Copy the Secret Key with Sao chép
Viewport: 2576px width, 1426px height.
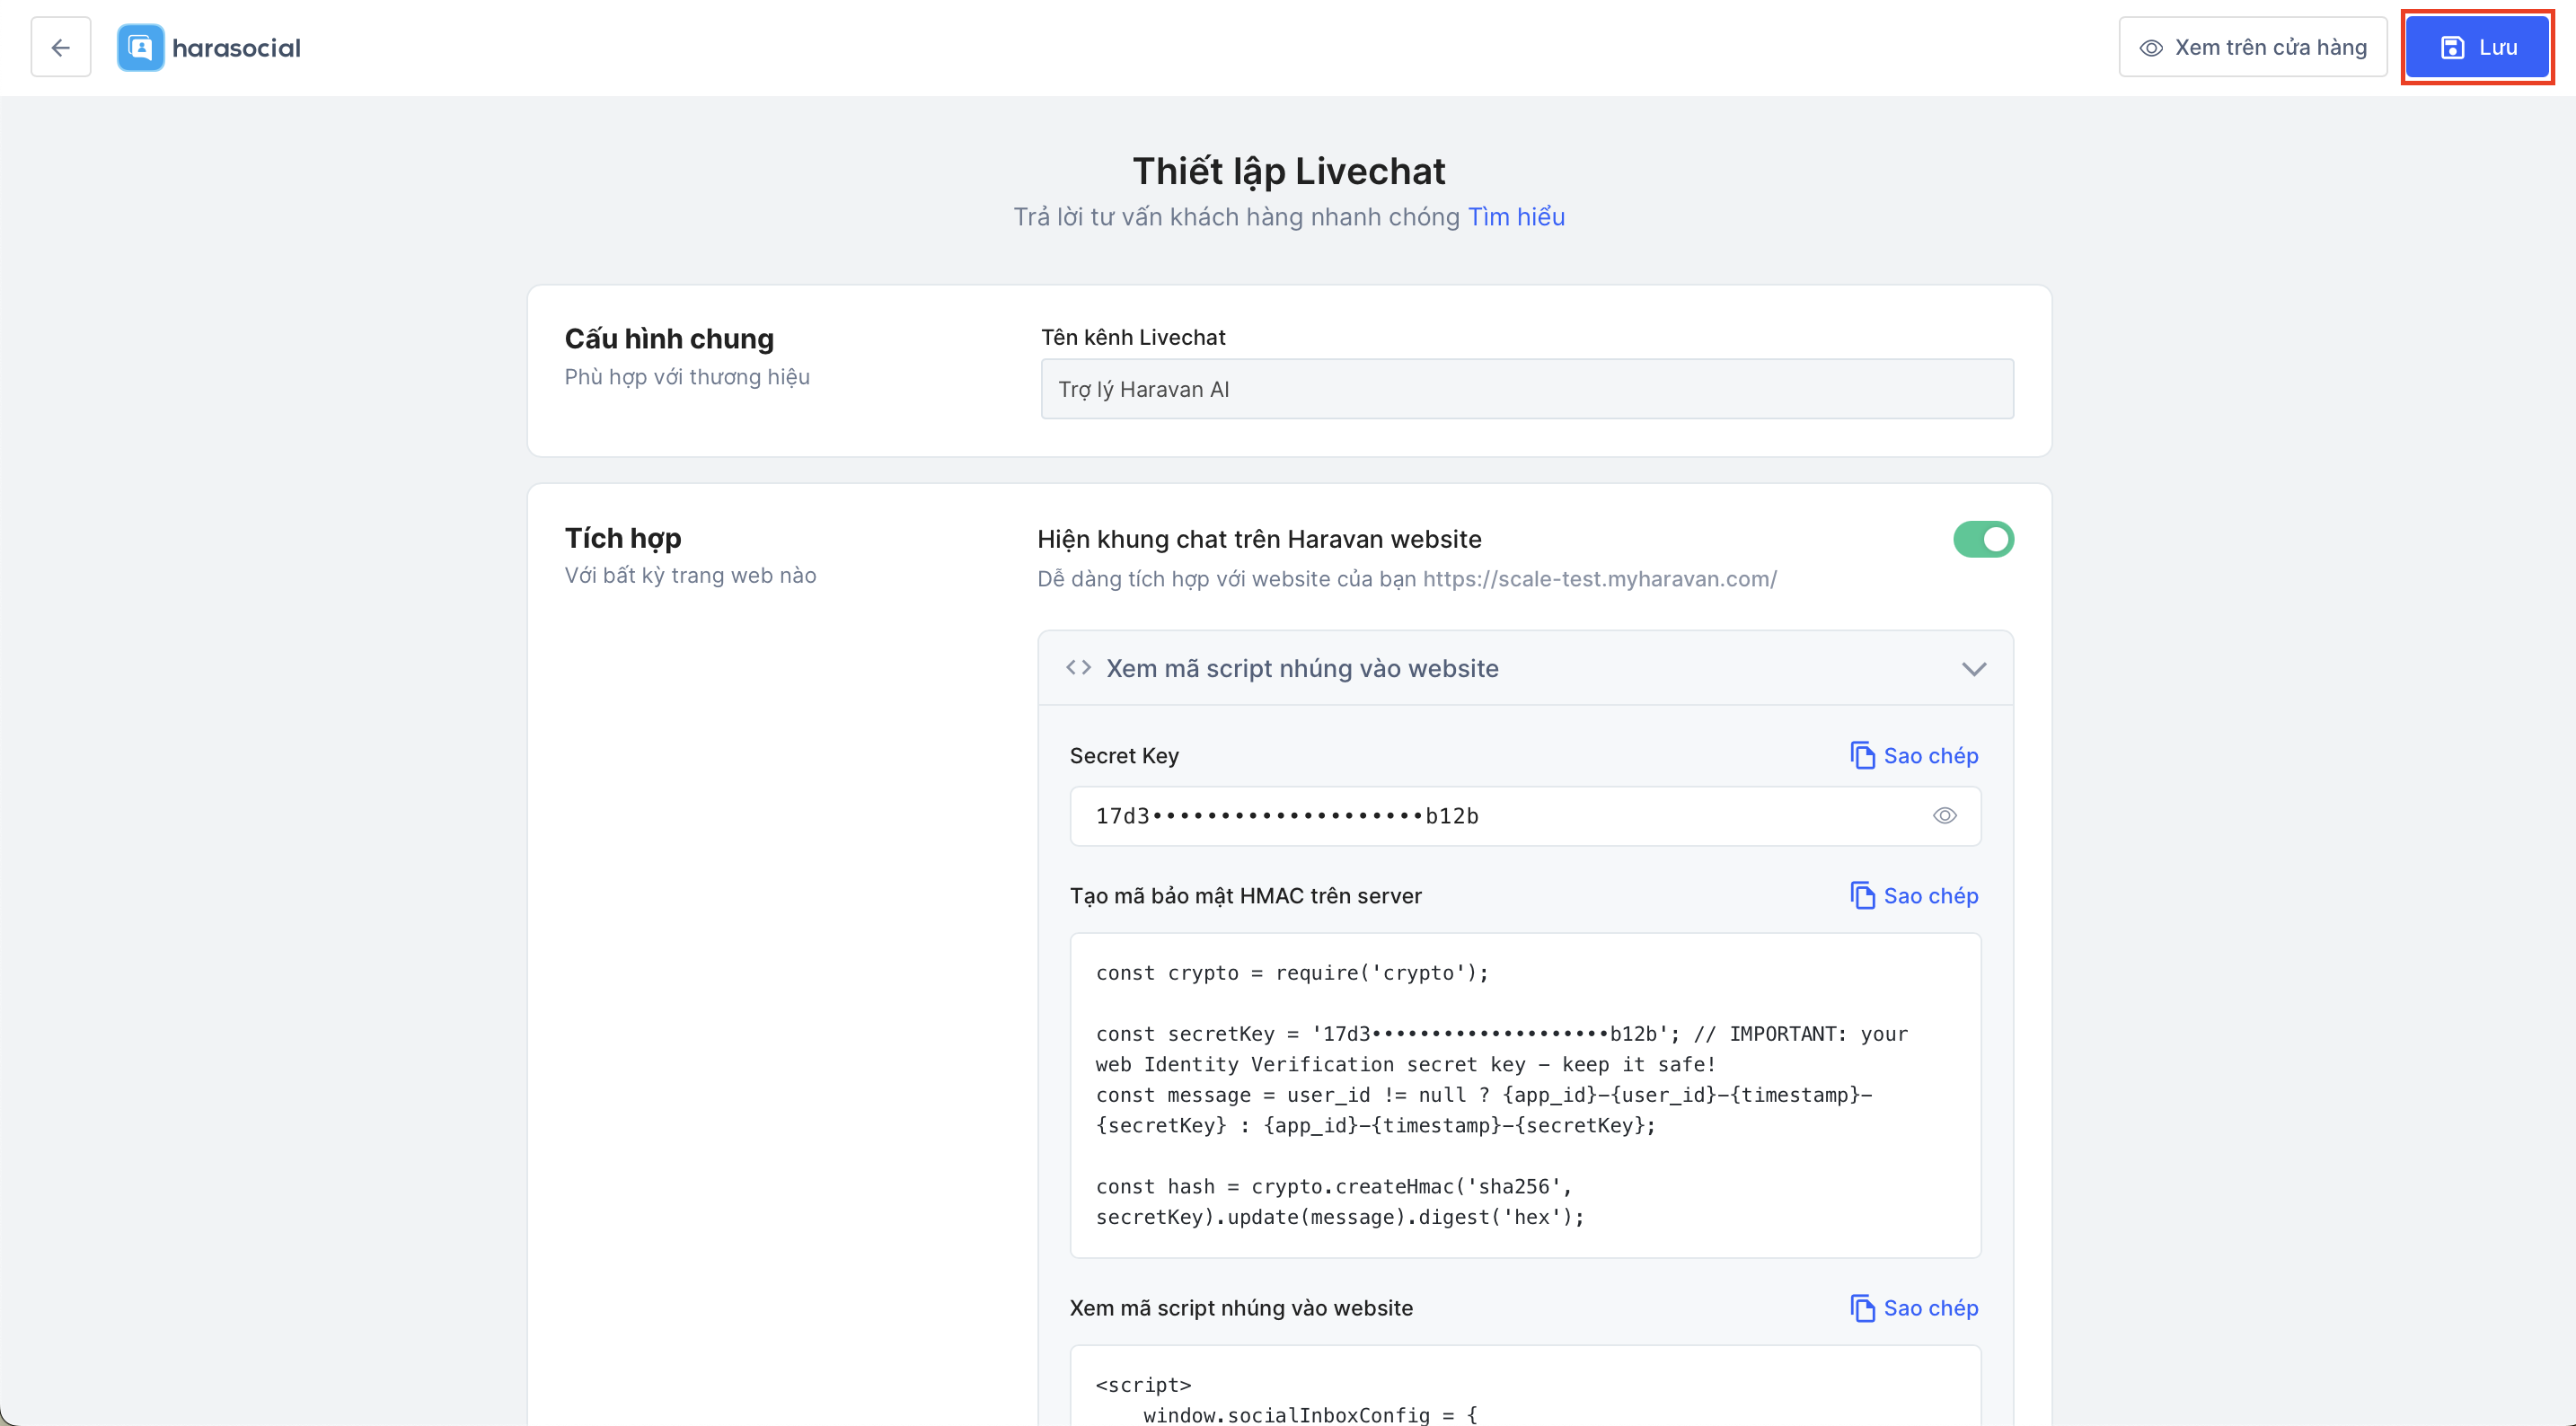click(x=1914, y=756)
